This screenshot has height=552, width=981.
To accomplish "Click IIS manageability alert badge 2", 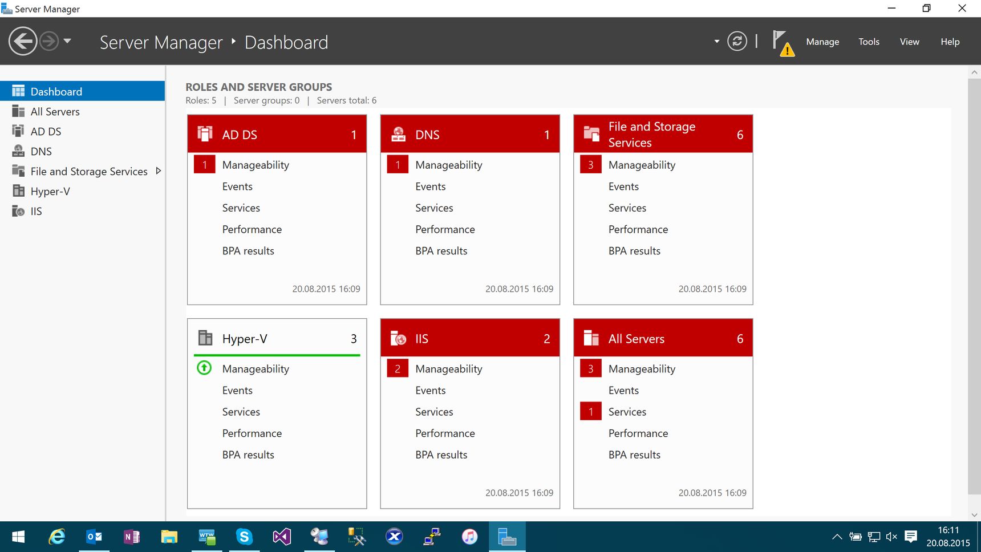I will tap(398, 368).
